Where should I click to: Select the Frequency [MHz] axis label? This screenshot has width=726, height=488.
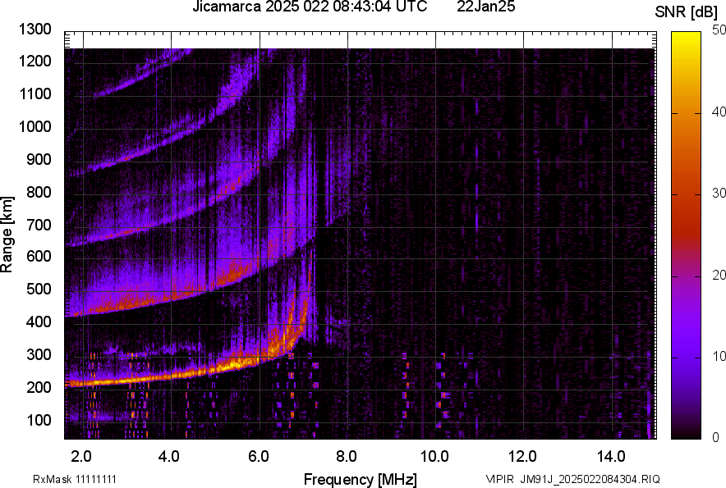(x=360, y=479)
